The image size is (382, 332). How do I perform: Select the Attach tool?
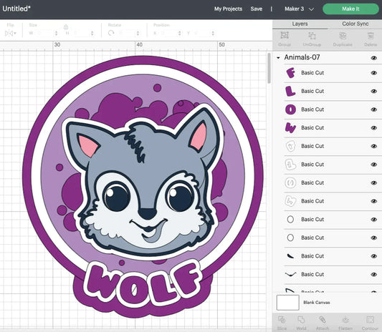pyautogui.click(x=323, y=320)
